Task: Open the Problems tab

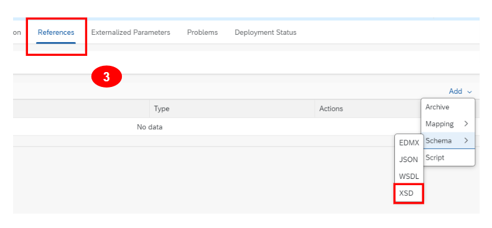Action: tap(202, 32)
